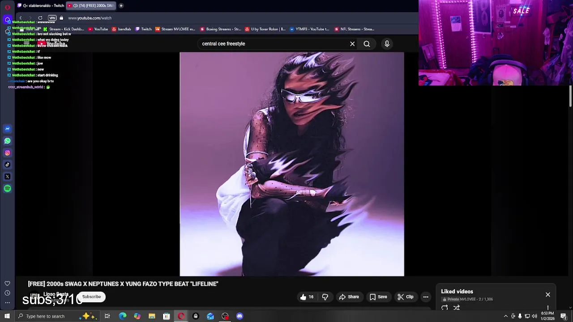Open Discord from the taskbar

coord(239,316)
